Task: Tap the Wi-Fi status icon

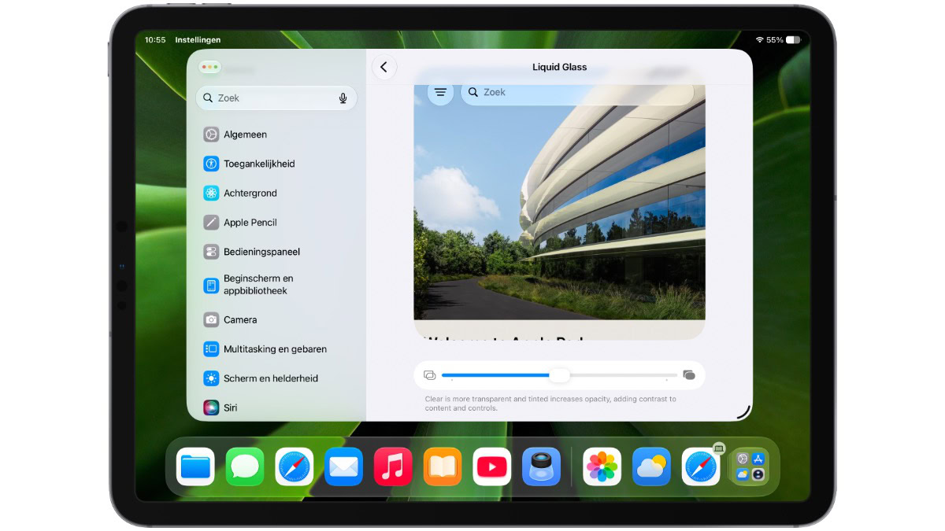Action: [x=759, y=40]
